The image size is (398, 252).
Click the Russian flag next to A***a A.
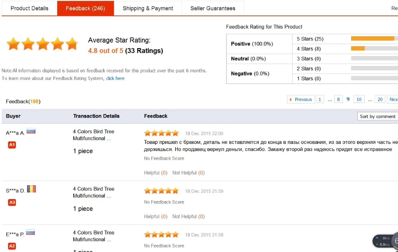pos(31,131)
